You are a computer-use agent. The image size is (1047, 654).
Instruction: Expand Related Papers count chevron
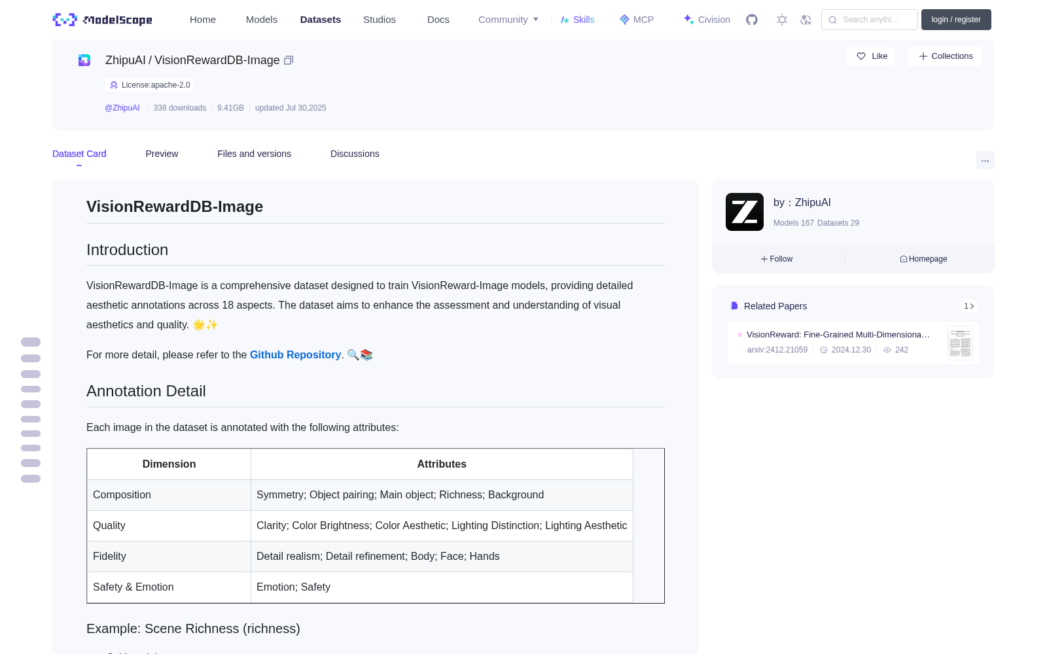[969, 306]
